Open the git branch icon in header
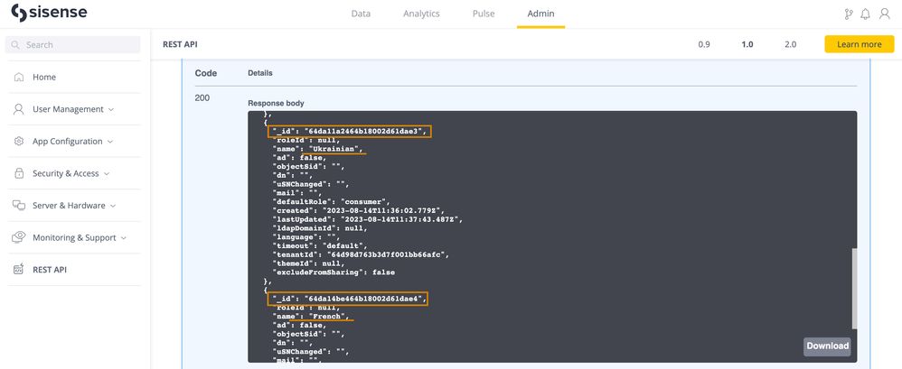This screenshot has height=369, width=902. tap(848, 14)
